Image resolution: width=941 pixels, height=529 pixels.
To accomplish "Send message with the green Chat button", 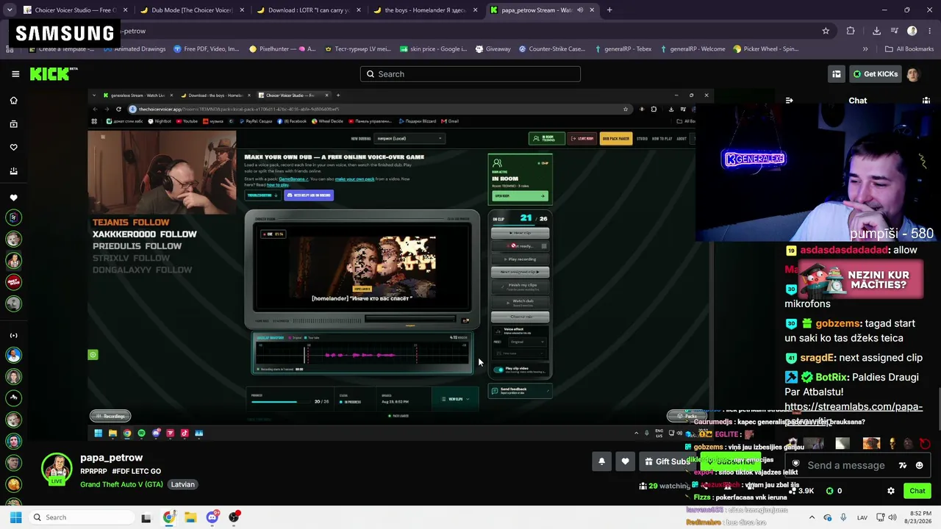I will [x=917, y=491].
